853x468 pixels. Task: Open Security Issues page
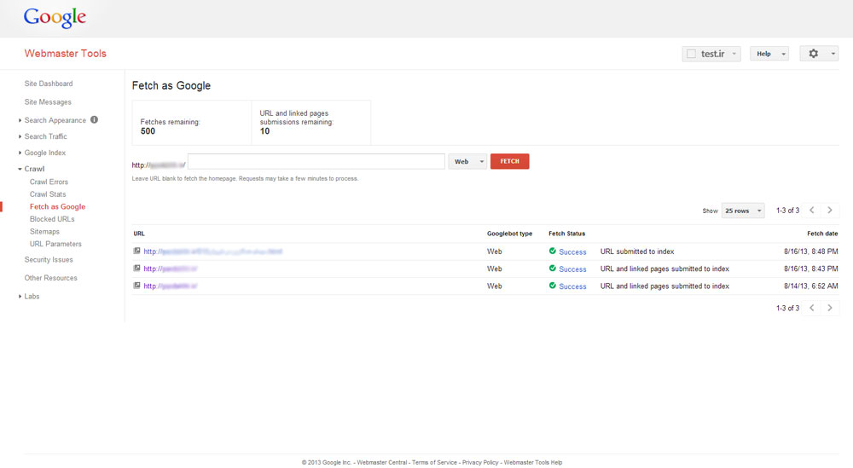(x=49, y=260)
